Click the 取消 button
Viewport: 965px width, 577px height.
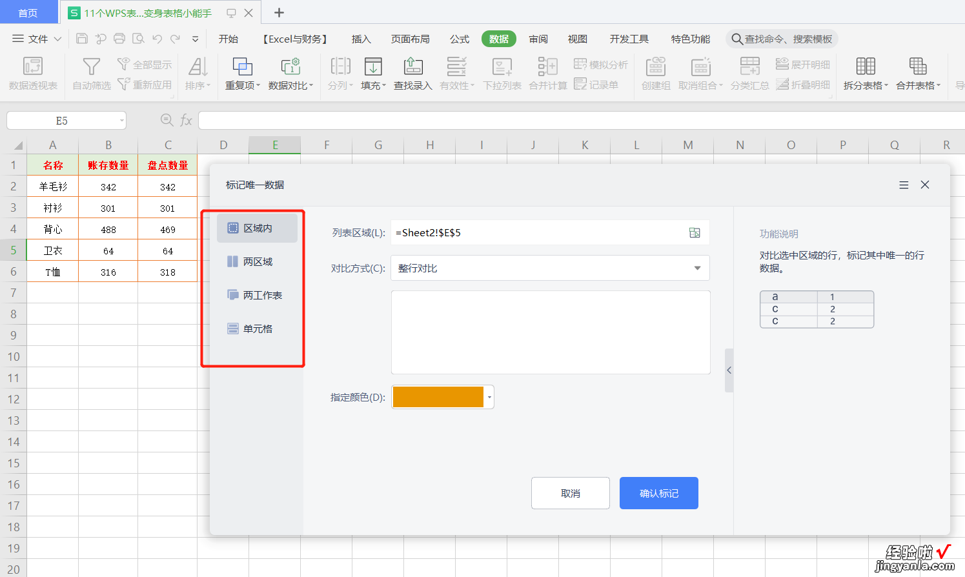(x=571, y=493)
